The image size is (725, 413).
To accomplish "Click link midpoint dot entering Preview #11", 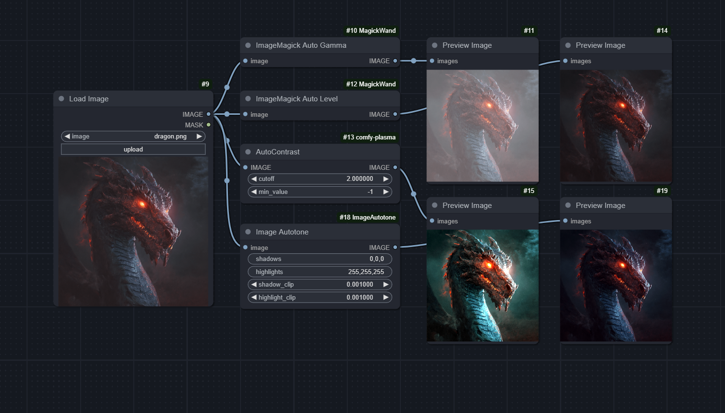I will point(413,61).
